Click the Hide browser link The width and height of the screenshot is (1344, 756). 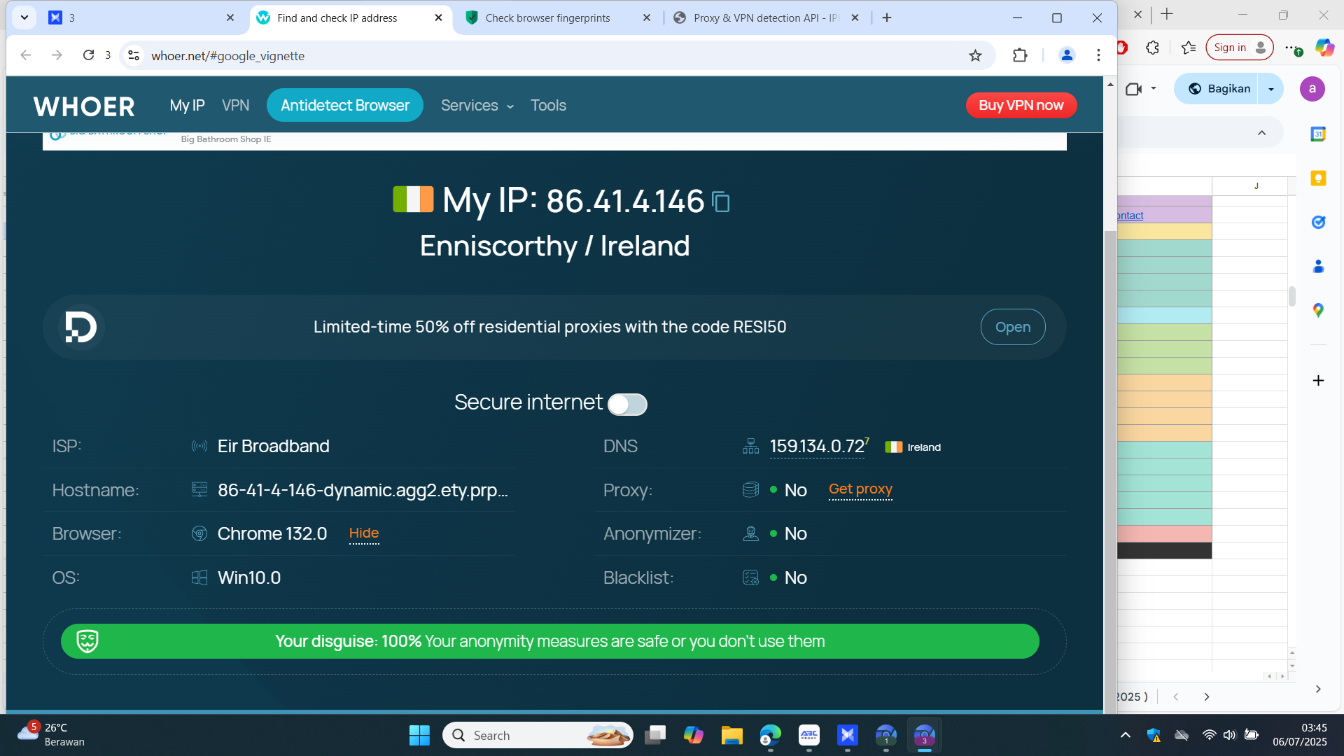[364, 533]
